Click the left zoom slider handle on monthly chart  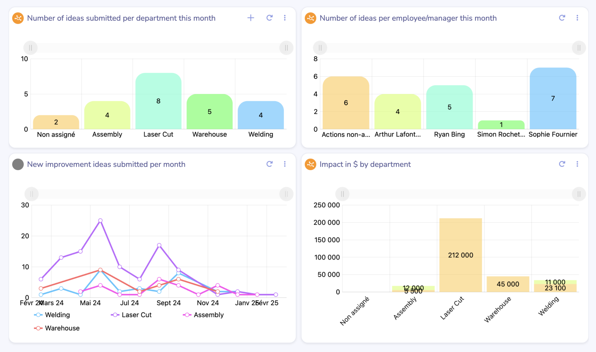[31, 194]
